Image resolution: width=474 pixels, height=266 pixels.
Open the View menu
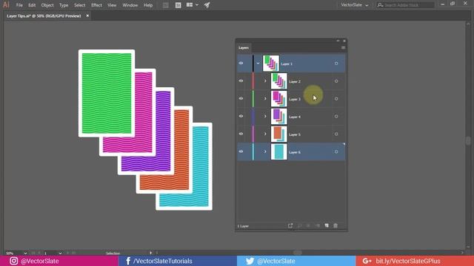pos(112,5)
